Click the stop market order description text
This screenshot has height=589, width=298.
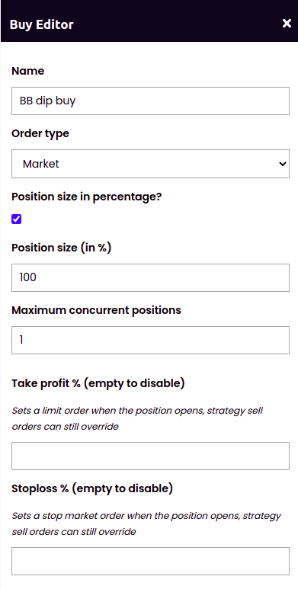coord(146,524)
